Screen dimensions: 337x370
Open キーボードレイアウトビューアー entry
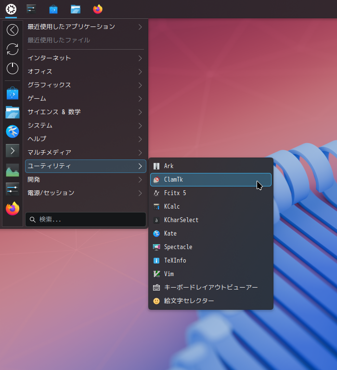click(x=211, y=288)
